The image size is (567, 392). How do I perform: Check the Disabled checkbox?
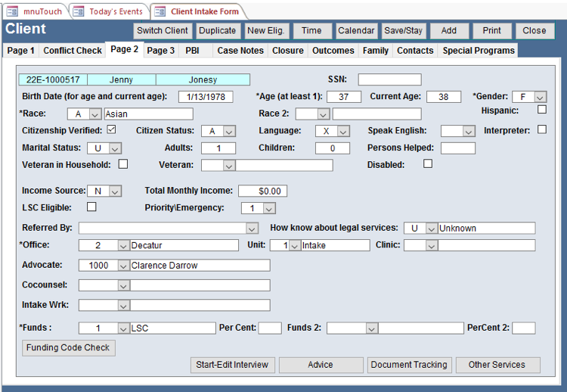tap(428, 163)
